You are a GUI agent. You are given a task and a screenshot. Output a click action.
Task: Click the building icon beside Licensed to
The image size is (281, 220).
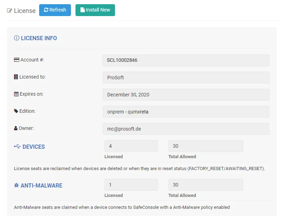point(16,77)
